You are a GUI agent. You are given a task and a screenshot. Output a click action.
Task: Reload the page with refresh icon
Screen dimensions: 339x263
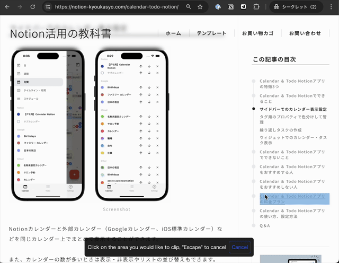click(33, 7)
